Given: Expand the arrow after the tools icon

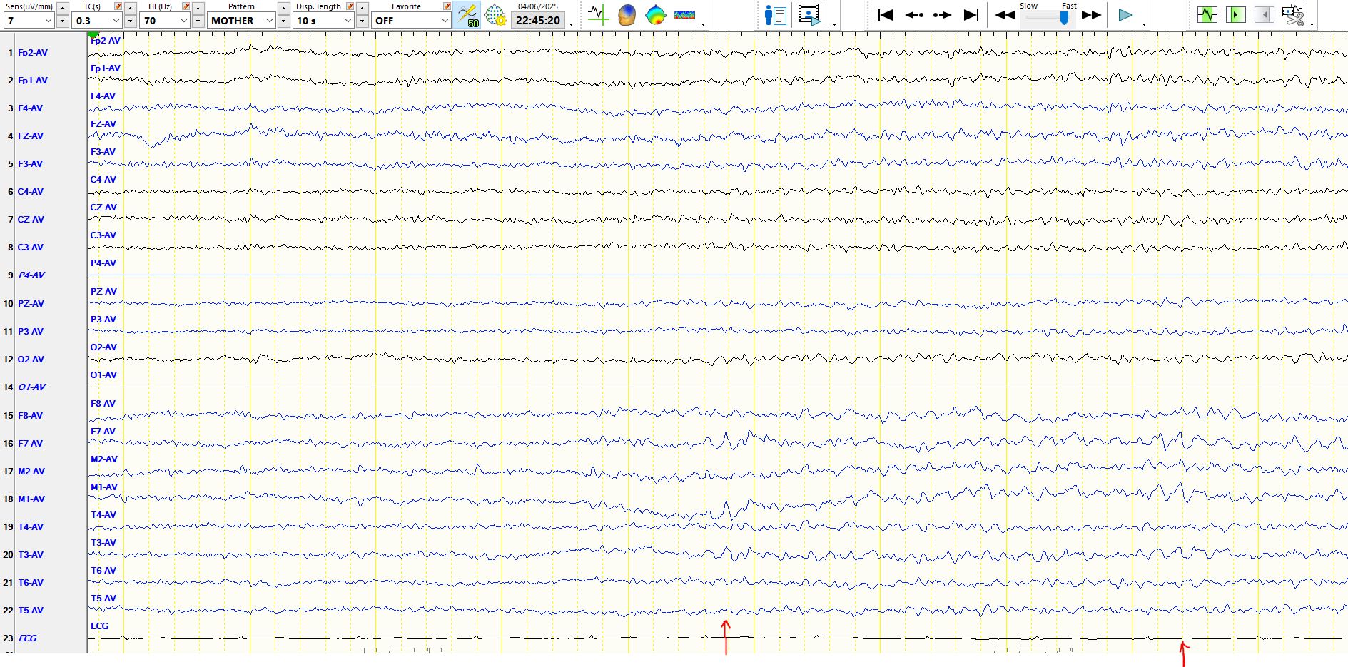Looking at the screenshot, I should pos(1312,24).
